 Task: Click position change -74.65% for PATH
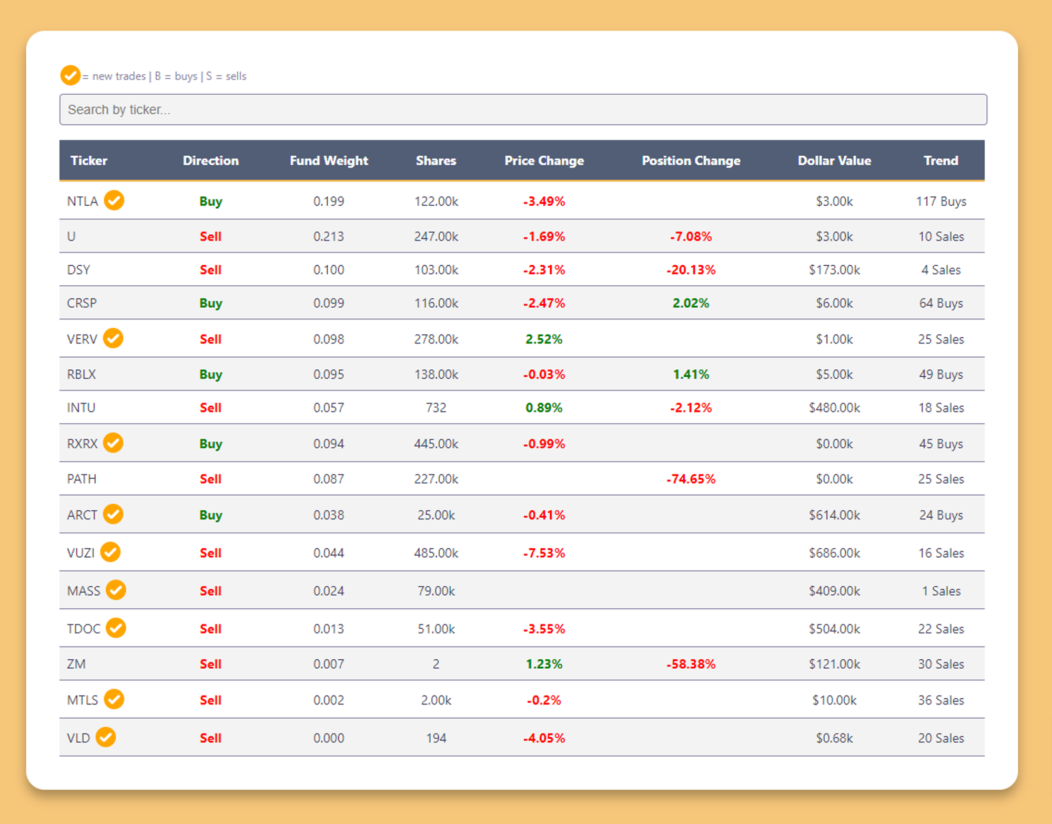(x=691, y=479)
